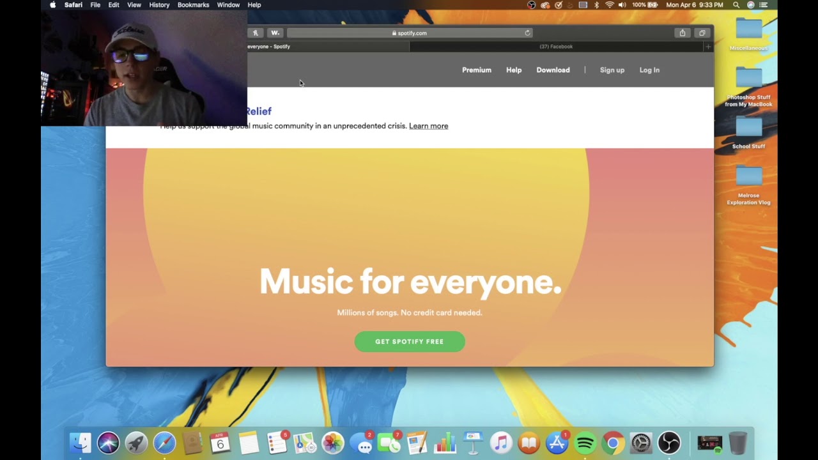Open Spotify app in dock
This screenshot has height=460, width=818.
[585, 443]
